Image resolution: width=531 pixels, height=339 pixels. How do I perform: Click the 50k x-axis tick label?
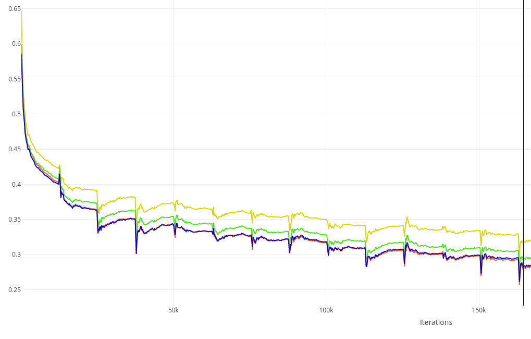173,310
